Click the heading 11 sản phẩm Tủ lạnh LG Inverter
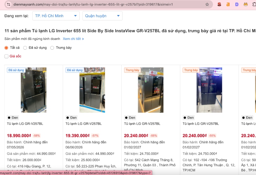256x175 pixels. [130, 31]
